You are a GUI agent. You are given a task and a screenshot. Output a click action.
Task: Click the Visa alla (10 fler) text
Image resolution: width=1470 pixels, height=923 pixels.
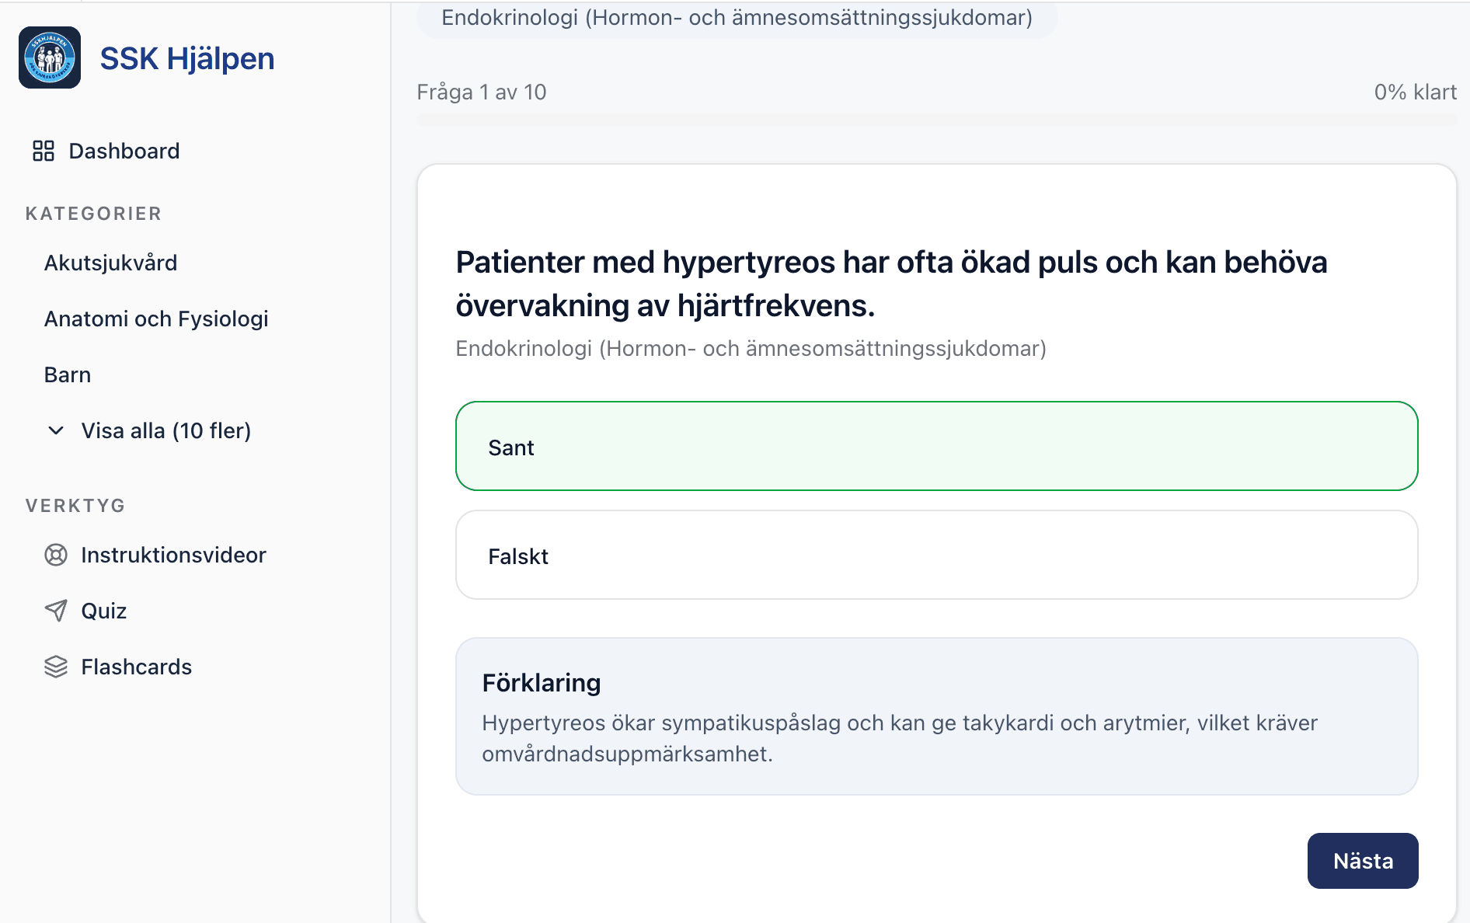[x=166, y=430]
